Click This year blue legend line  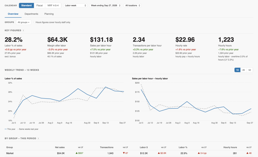(x=6, y=129)
